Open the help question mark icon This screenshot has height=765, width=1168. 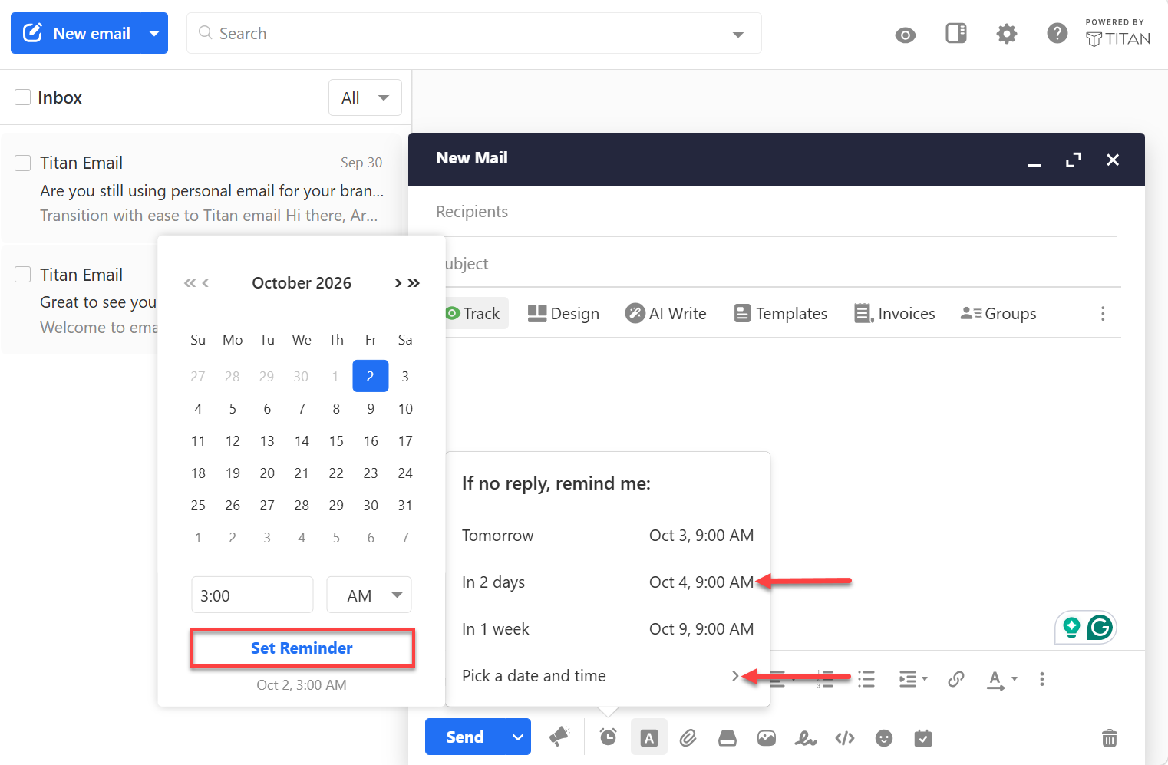1057,33
